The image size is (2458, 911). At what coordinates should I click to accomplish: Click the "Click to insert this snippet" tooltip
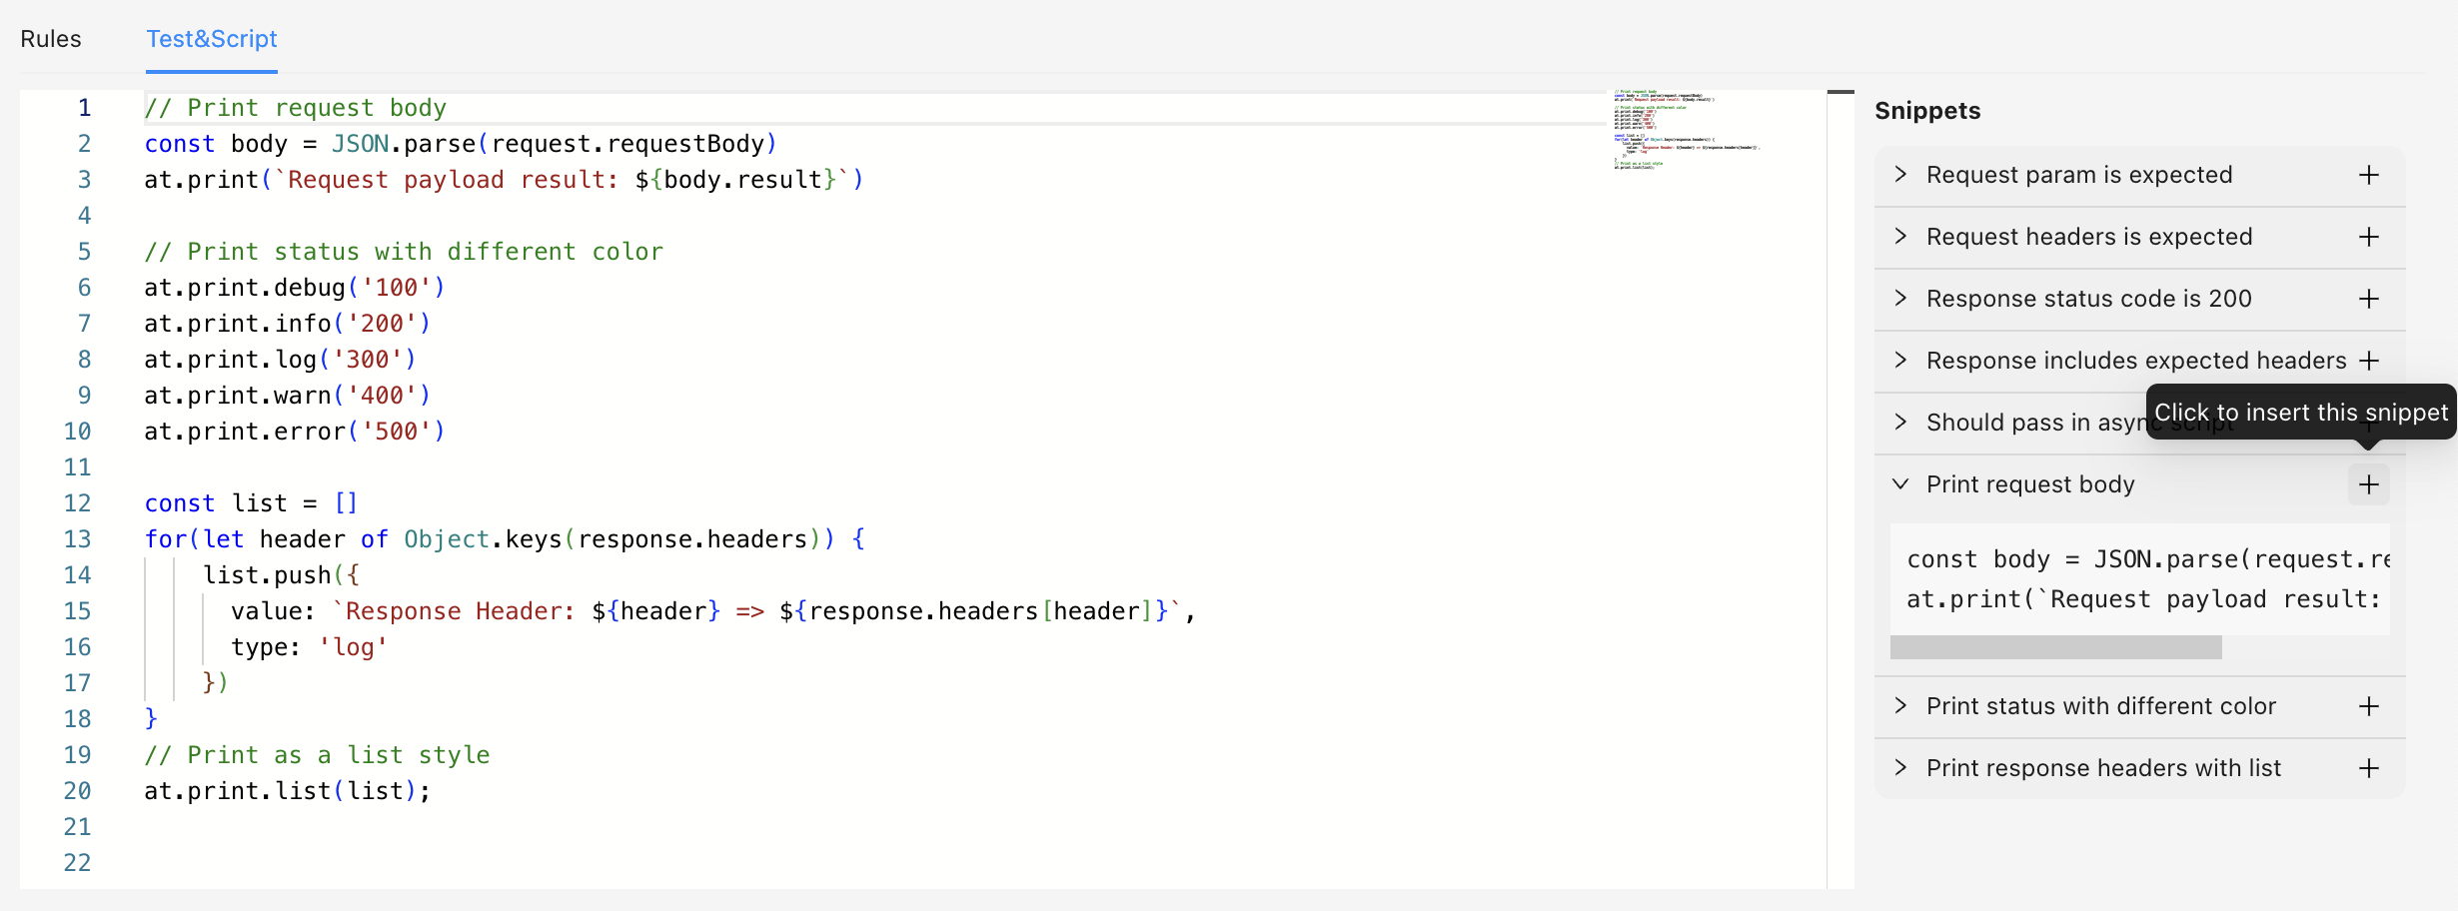[2300, 412]
